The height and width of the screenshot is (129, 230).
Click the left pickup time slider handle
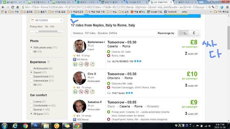click(x=37, y=31)
